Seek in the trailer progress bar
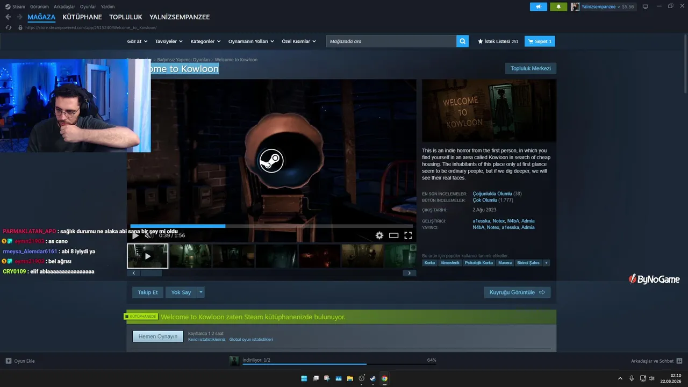The height and width of the screenshot is (387, 688). [271, 226]
